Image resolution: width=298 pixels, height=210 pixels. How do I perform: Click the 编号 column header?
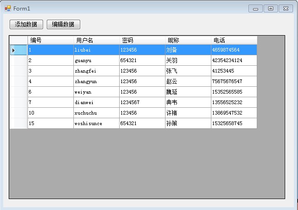click(50, 40)
